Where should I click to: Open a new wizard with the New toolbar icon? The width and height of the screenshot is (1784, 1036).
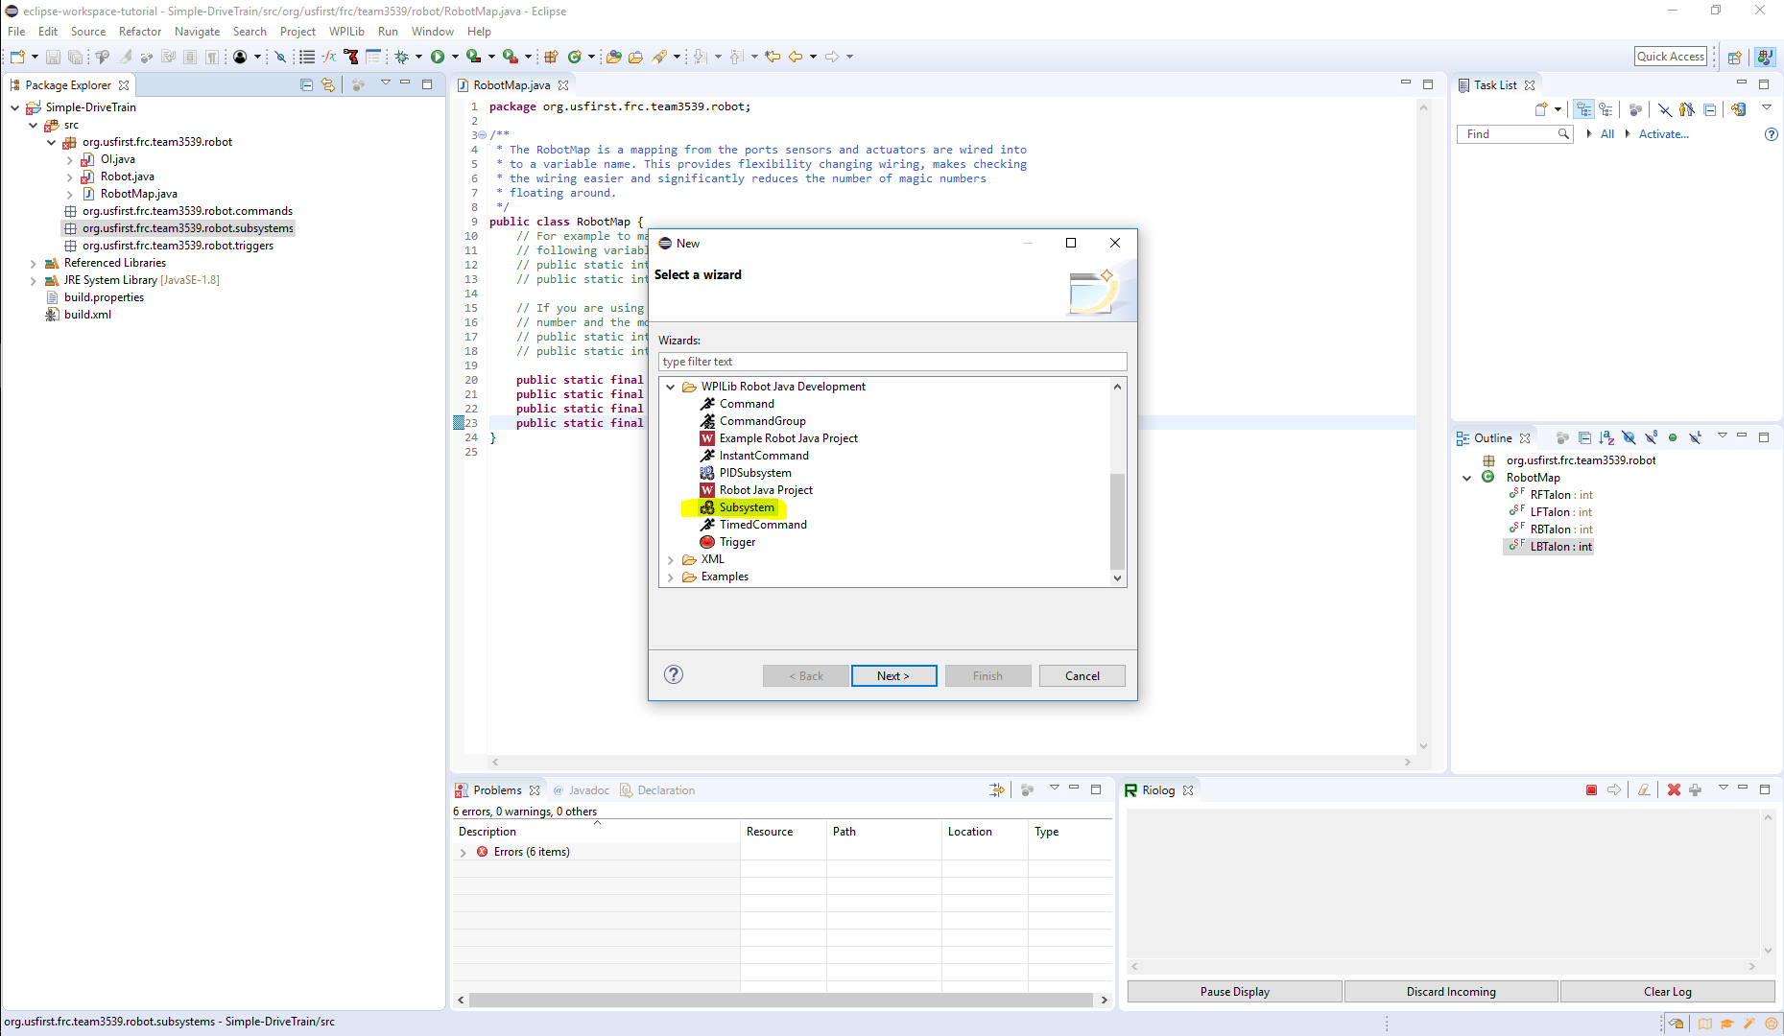[x=16, y=57]
